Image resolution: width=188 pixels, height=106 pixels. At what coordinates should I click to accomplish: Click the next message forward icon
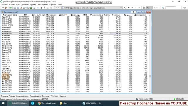[135, 8]
